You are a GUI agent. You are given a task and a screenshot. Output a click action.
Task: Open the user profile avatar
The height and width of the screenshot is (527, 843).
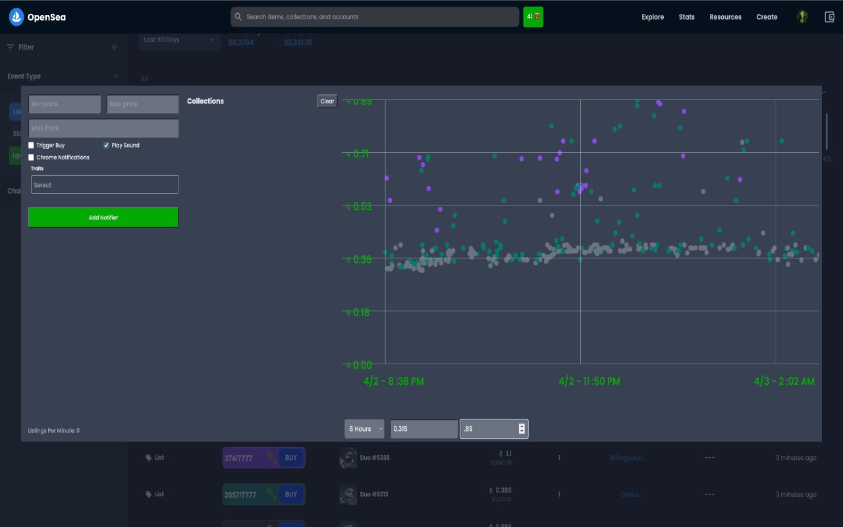(x=802, y=17)
